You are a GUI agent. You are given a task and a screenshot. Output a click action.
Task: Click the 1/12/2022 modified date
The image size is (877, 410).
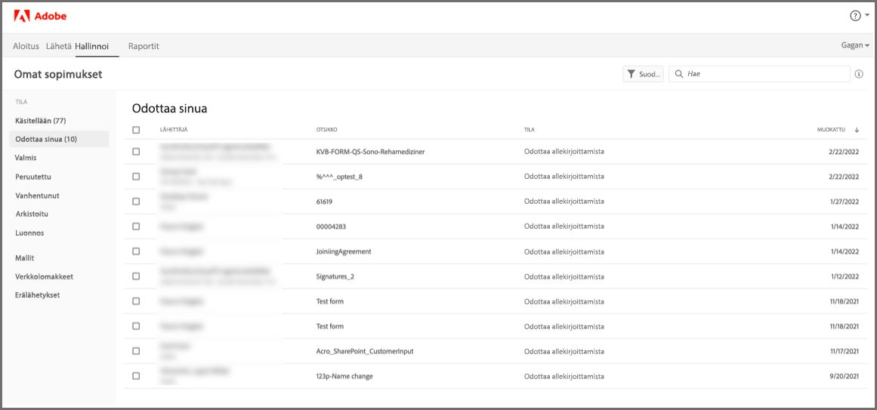point(845,276)
